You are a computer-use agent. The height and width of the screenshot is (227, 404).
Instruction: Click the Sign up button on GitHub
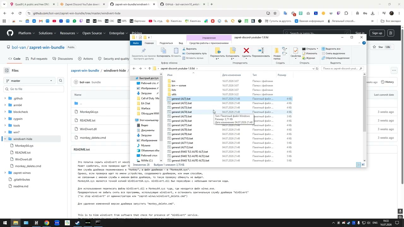(377, 33)
